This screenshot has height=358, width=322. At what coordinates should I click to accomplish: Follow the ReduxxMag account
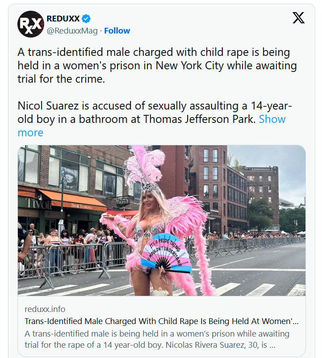[x=117, y=30]
